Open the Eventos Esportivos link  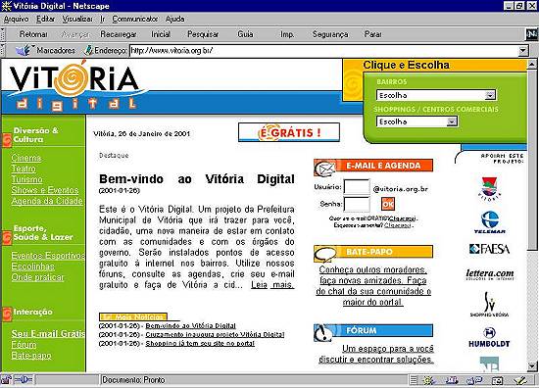48,256
